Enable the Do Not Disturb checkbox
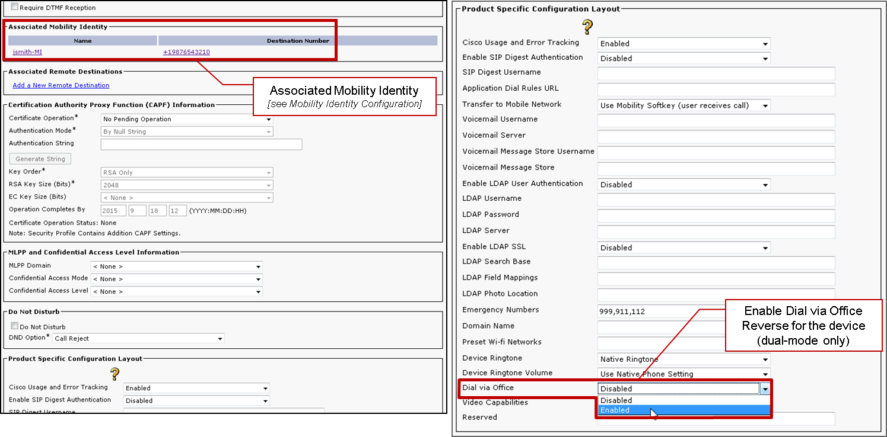Image resolution: width=887 pixels, height=437 pixels. [x=15, y=326]
